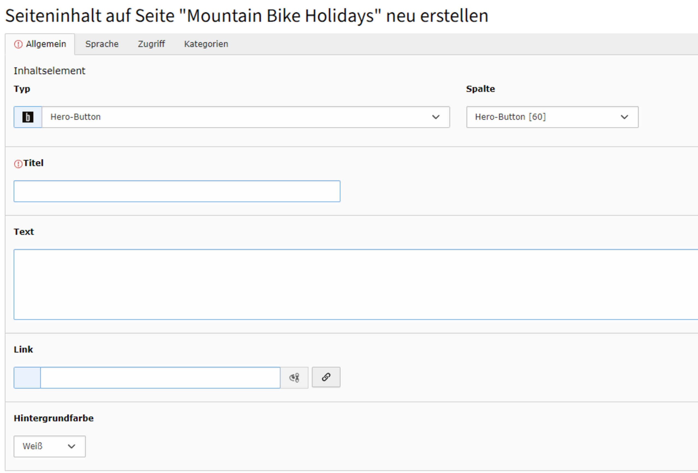Screen dimensions: 698x473
Task: Click the Hintergrundfarbe label
Action: click(53, 418)
